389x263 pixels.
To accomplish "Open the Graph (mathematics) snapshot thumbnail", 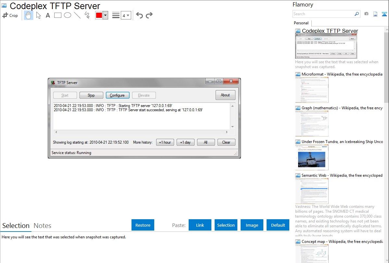I will 312,124.
